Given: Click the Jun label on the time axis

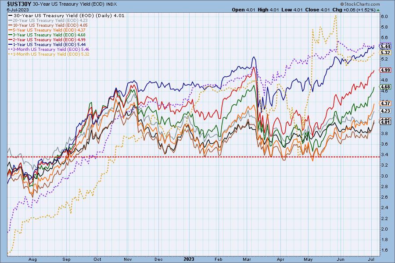Looking at the screenshot, I should click(341, 259).
